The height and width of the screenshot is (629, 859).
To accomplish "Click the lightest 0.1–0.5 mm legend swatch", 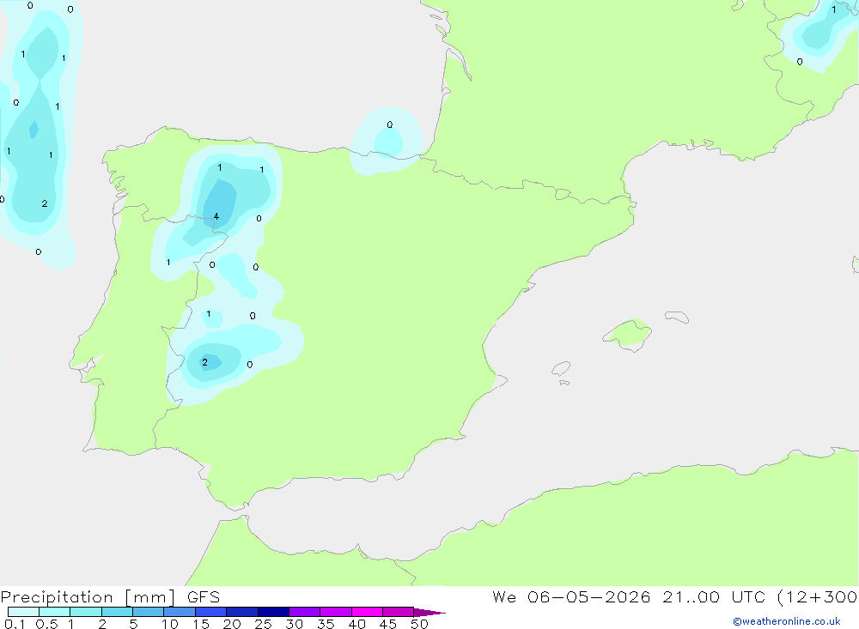I will (23, 612).
